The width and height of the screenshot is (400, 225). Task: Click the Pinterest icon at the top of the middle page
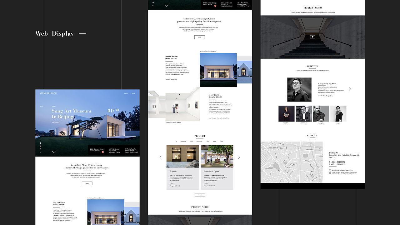pos(153,3)
